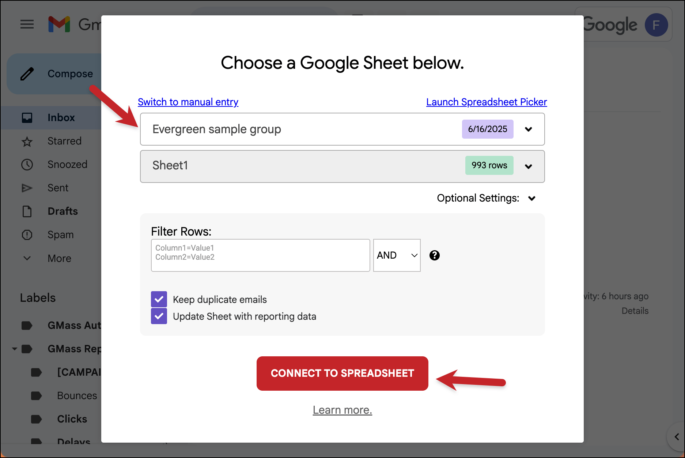The width and height of the screenshot is (685, 458).
Task: Click the Compose button label
Action: click(x=70, y=74)
